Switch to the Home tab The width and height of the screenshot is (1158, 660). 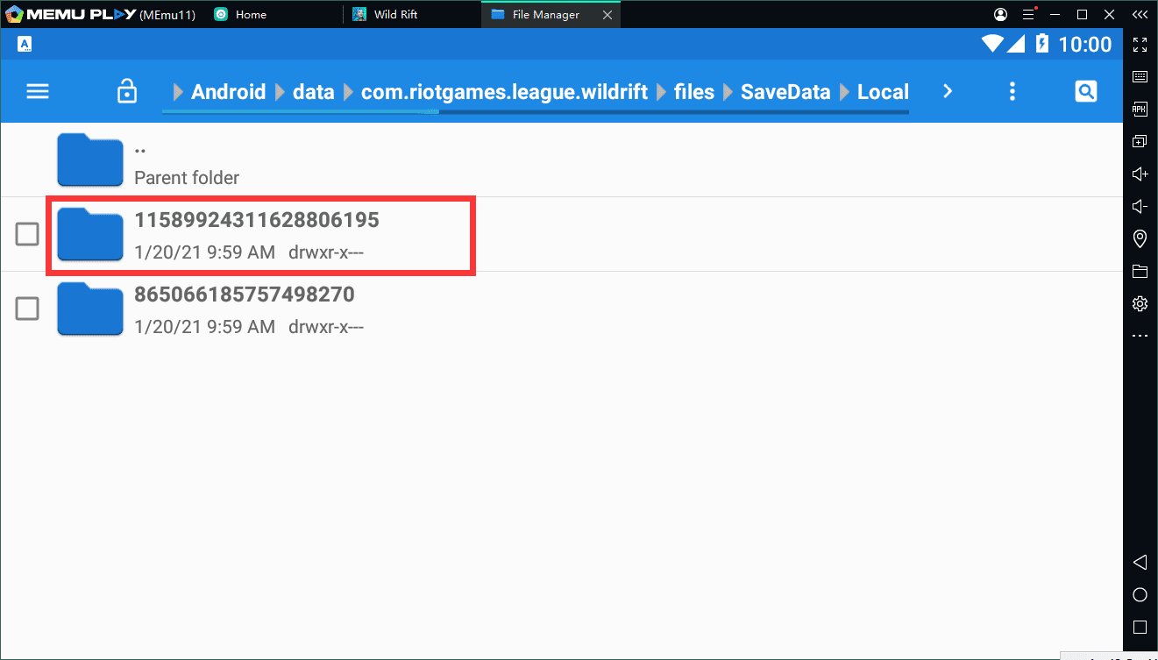tap(251, 15)
